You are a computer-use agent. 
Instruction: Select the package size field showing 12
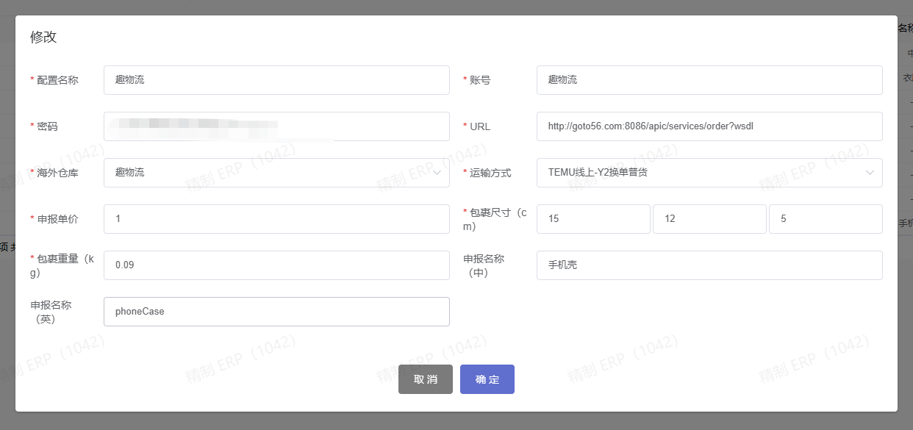click(709, 219)
